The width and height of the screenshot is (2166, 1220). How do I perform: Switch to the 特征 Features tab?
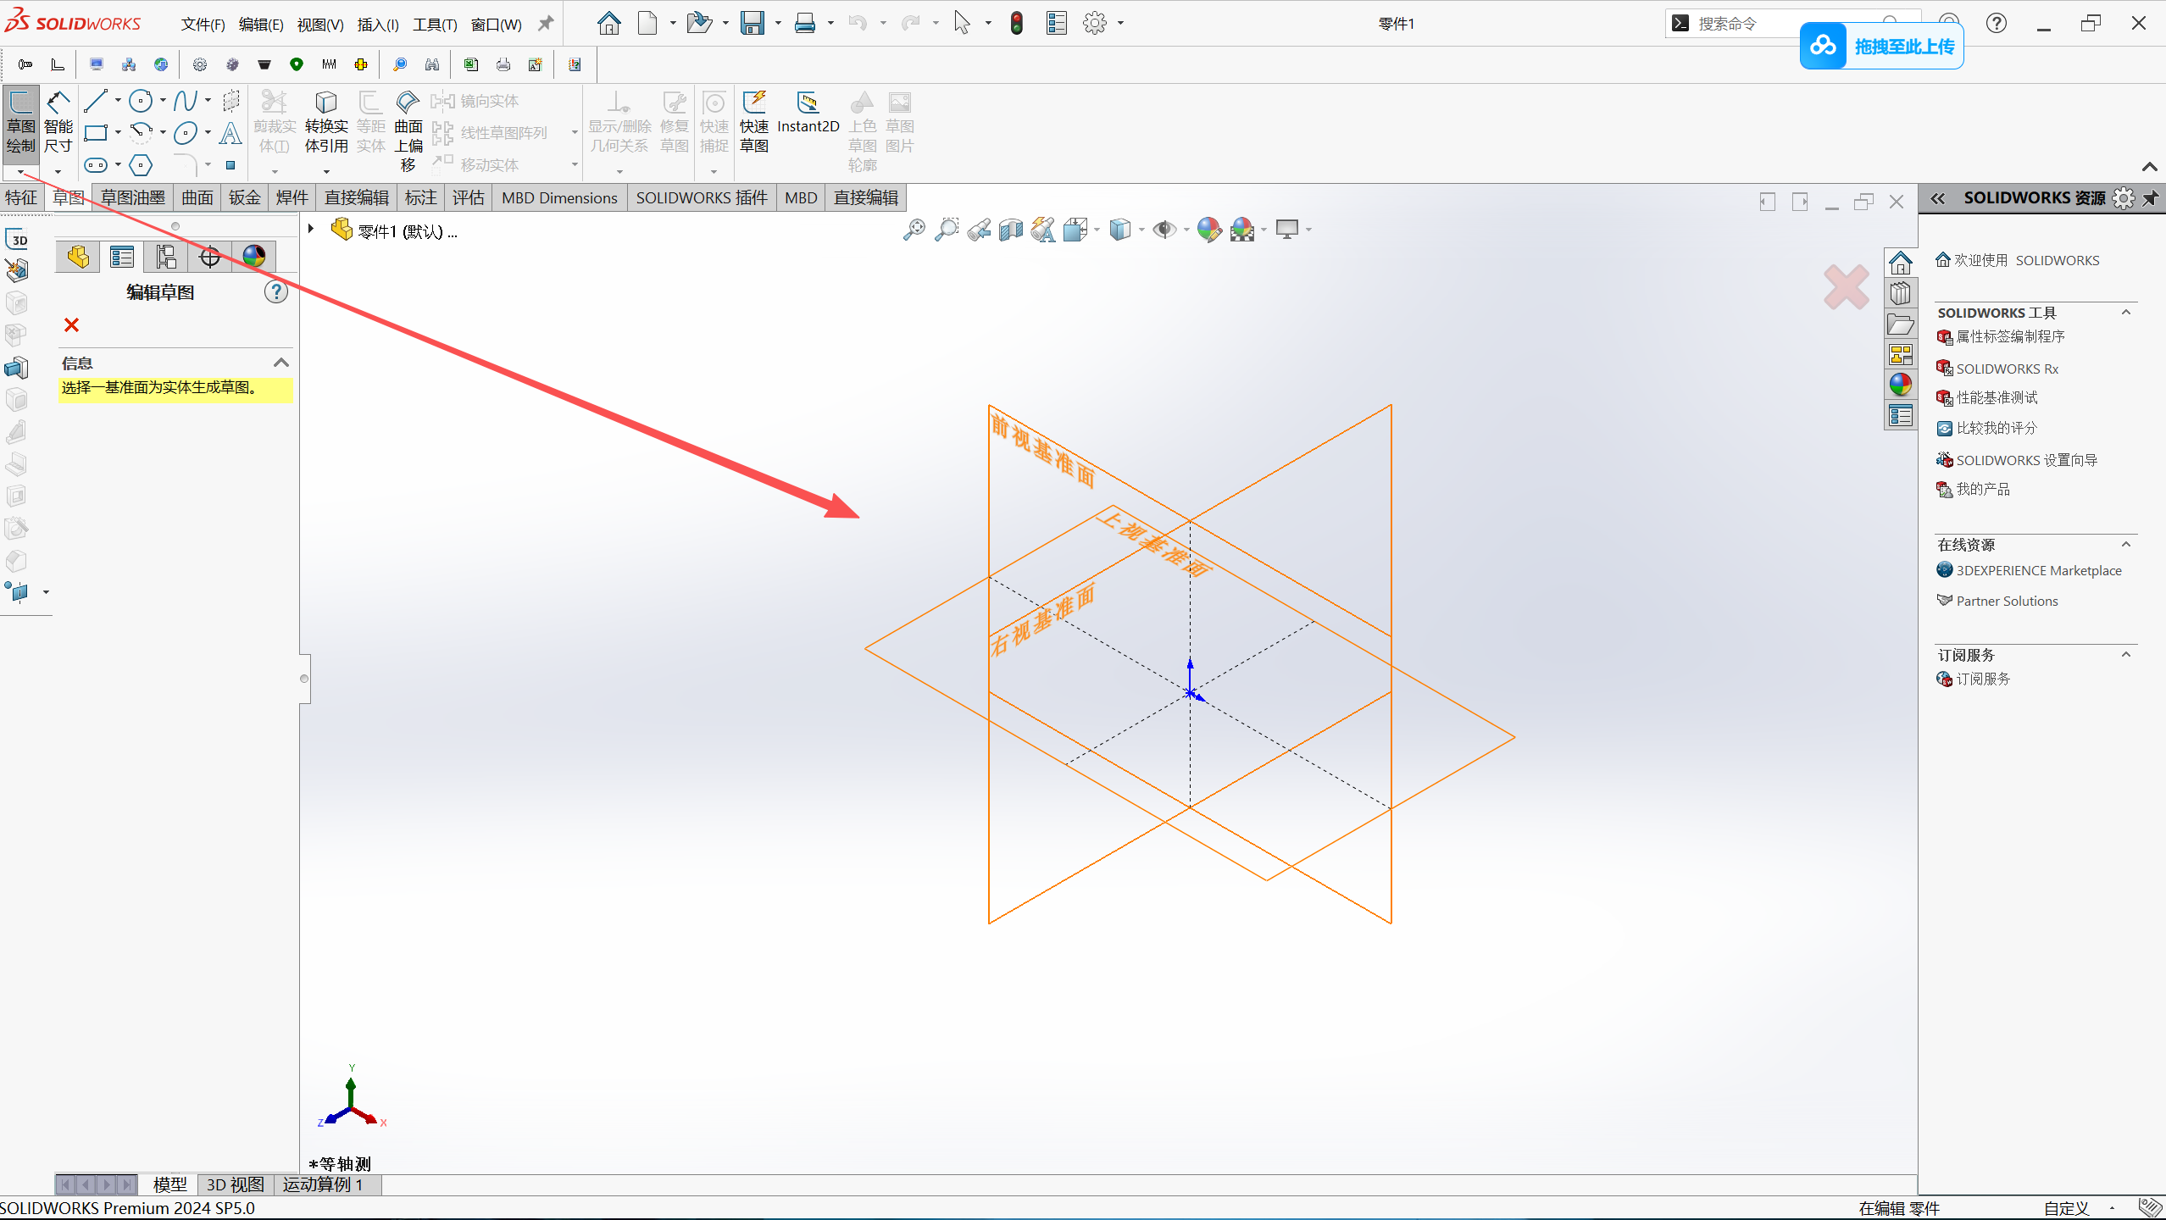21,197
